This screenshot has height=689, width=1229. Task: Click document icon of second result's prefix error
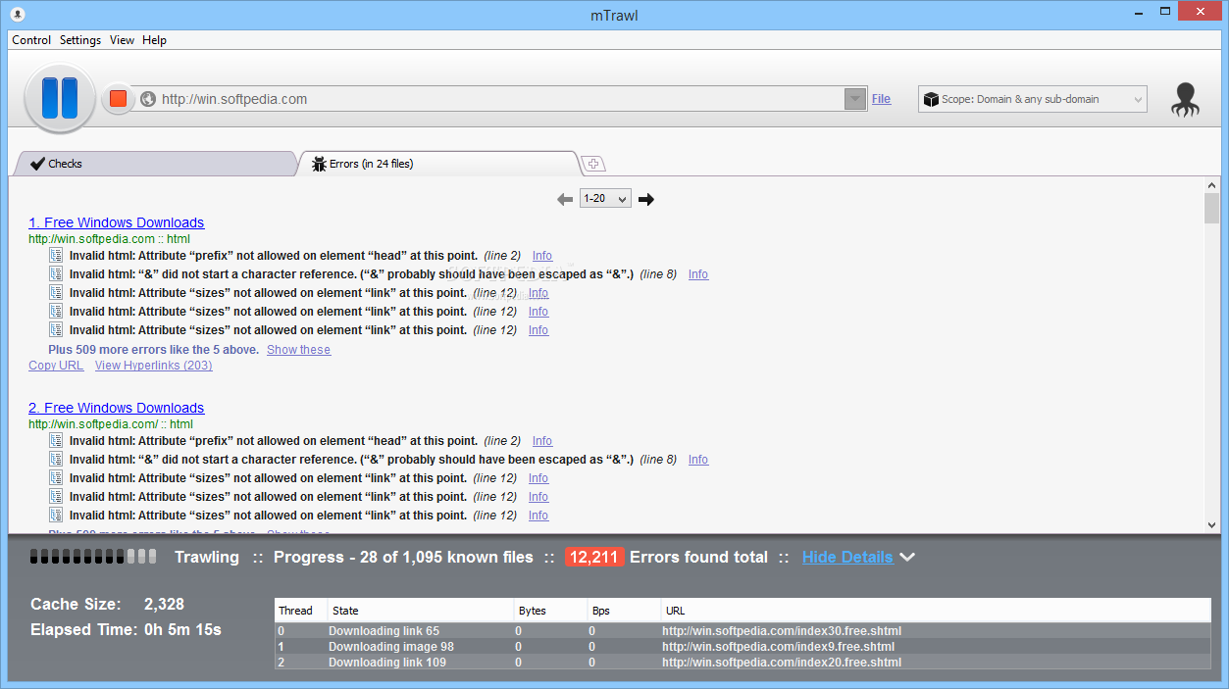tap(56, 440)
